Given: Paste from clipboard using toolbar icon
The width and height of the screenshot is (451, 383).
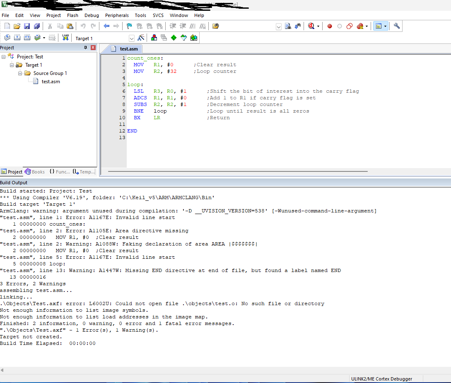Looking at the screenshot, I should coord(70,26).
